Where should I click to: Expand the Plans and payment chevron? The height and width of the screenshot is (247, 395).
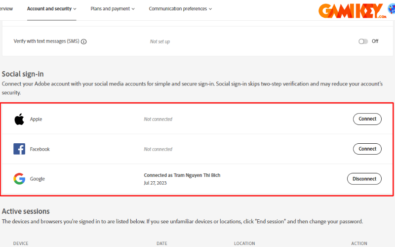133,9
